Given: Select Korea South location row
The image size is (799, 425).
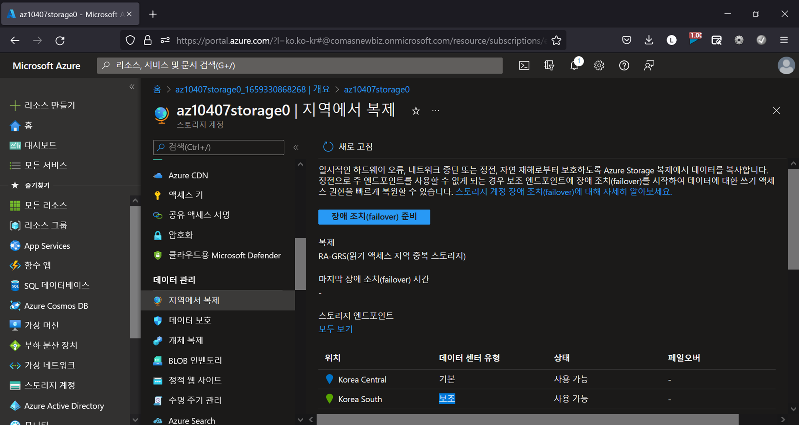Looking at the screenshot, I should pos(547,399).
